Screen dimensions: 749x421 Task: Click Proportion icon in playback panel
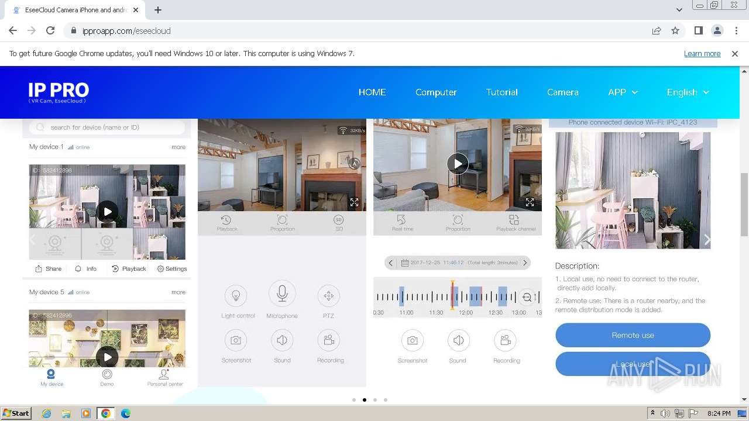458,220
